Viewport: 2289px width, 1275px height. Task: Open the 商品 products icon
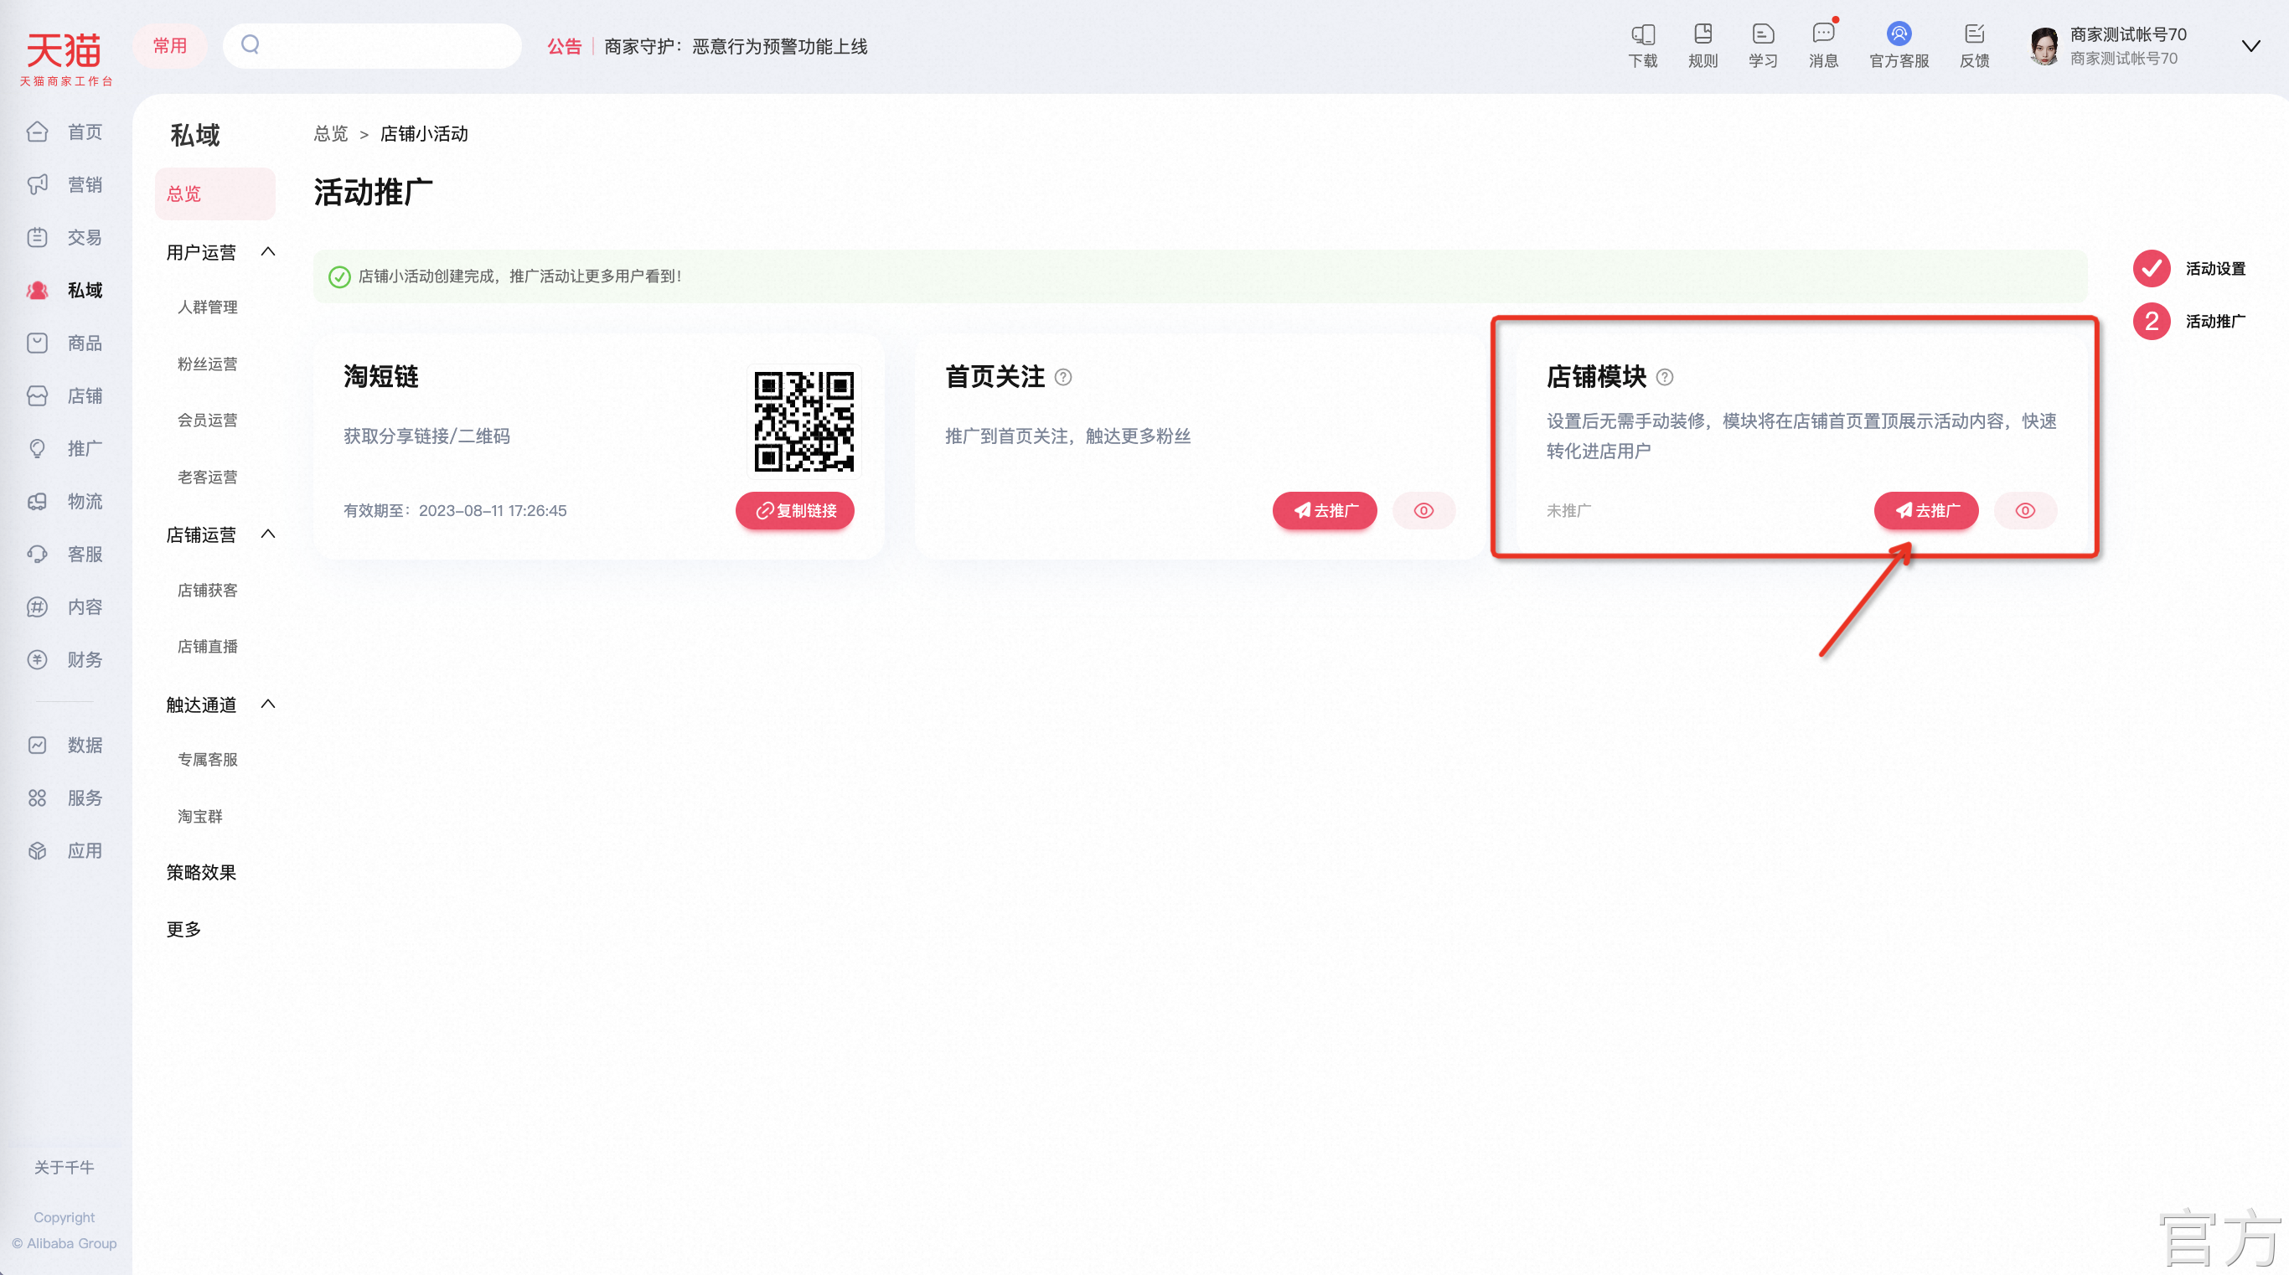(36, 343)
